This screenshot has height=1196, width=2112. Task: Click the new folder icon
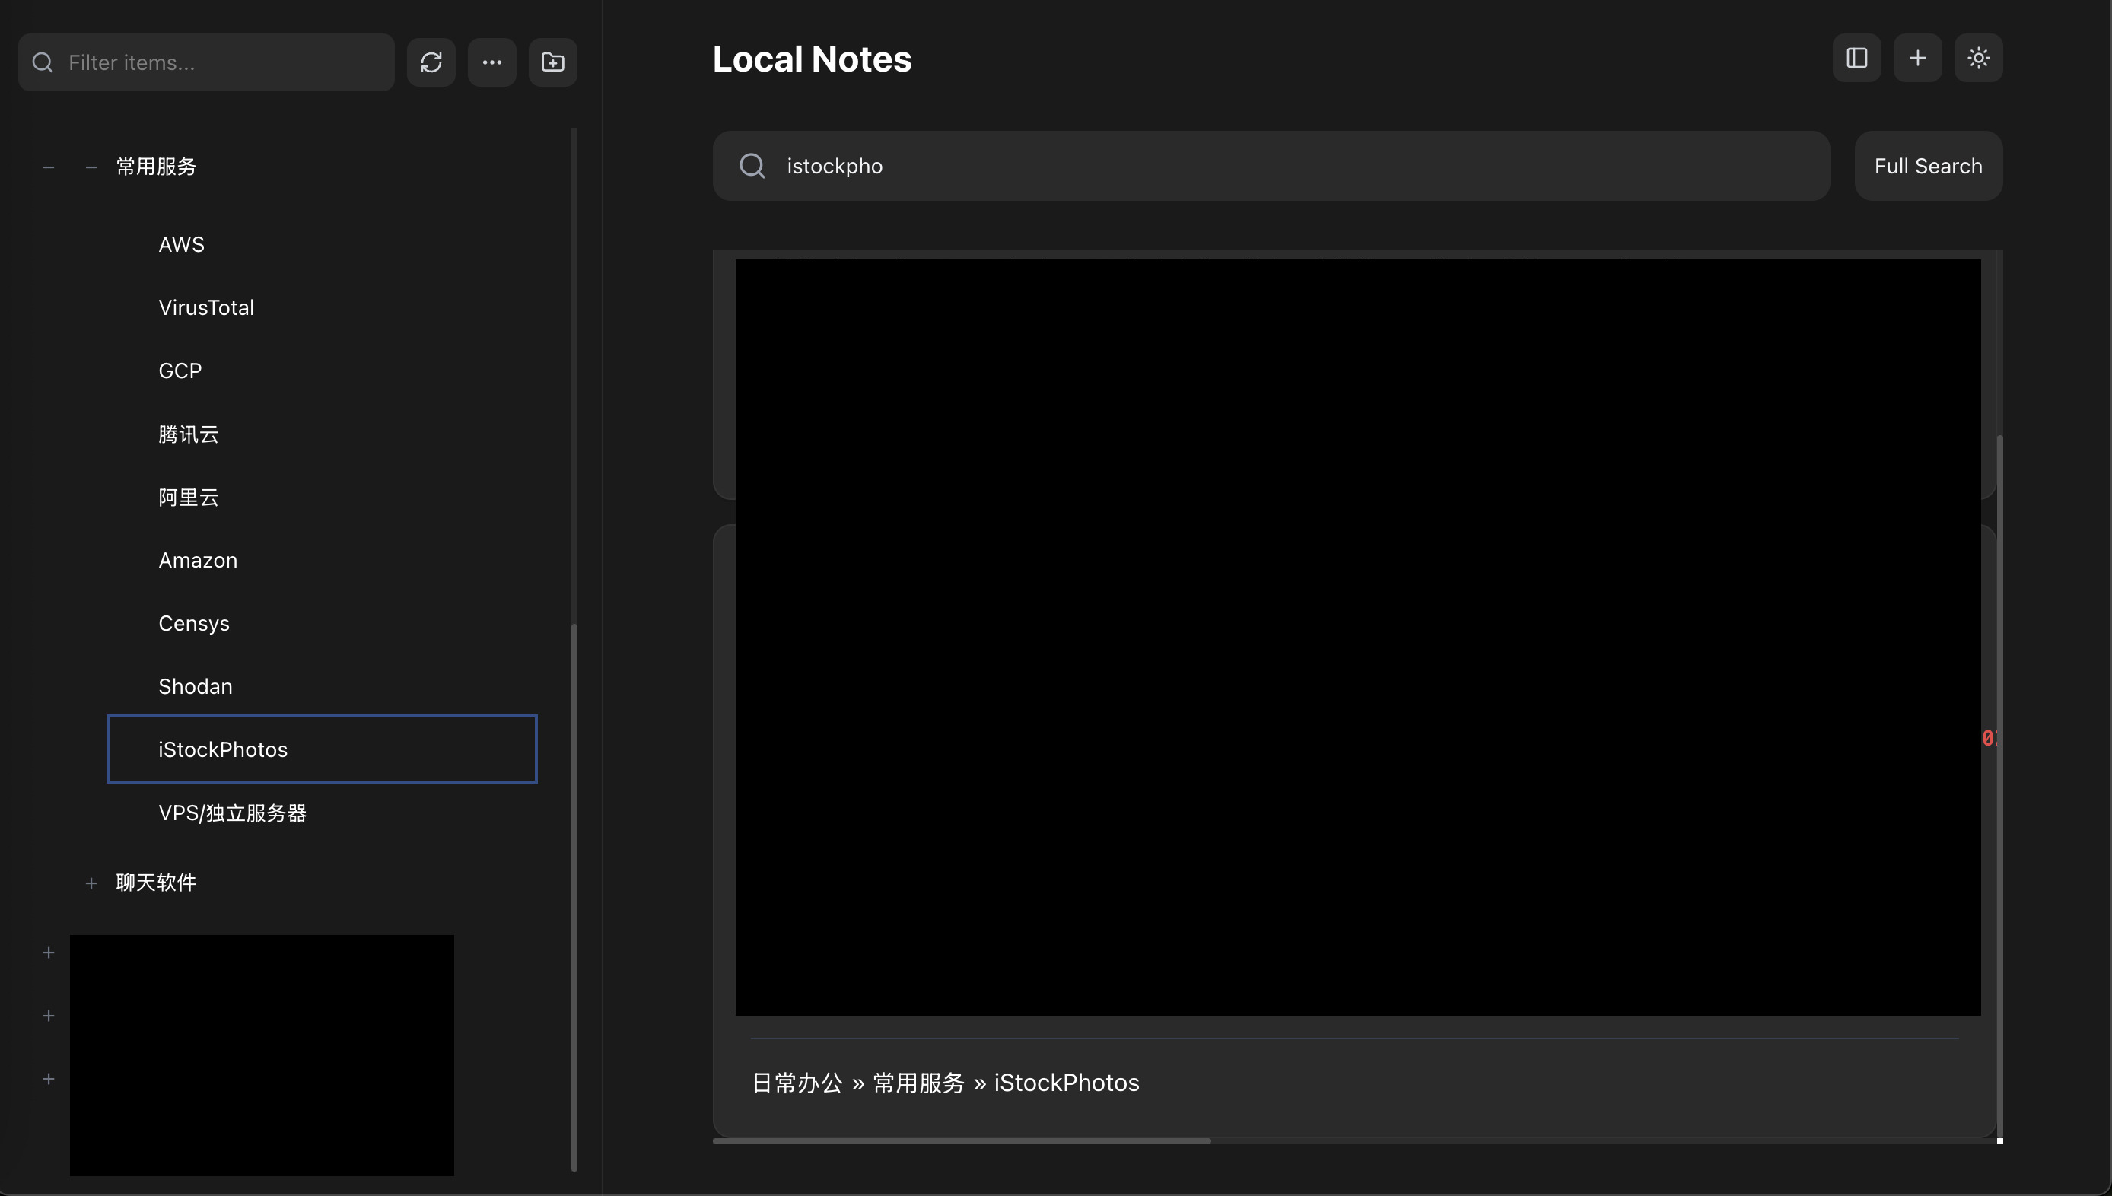[x=552, y=62]
